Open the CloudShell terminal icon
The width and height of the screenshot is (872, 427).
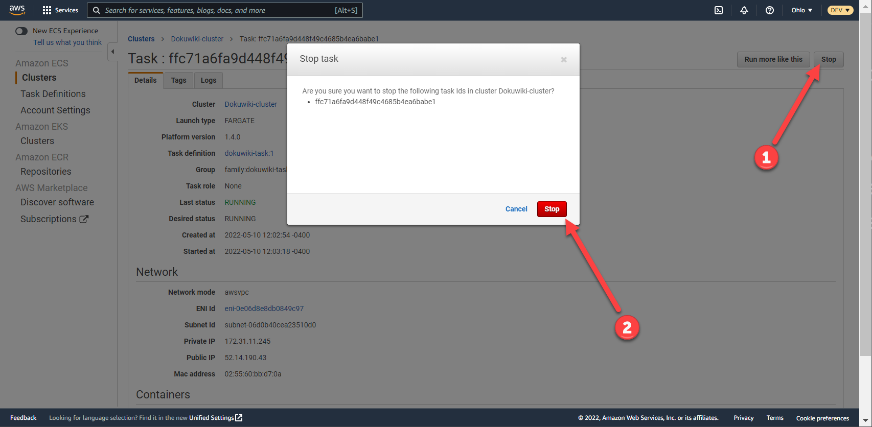pos(719,10)
